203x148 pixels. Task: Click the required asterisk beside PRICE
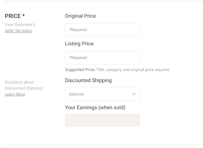tap(24, 16)
